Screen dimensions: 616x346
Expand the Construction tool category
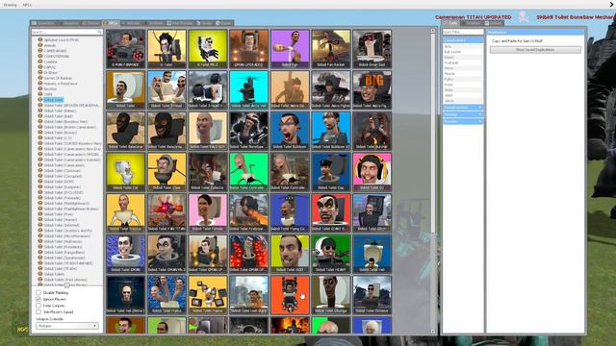click(463, 108)
